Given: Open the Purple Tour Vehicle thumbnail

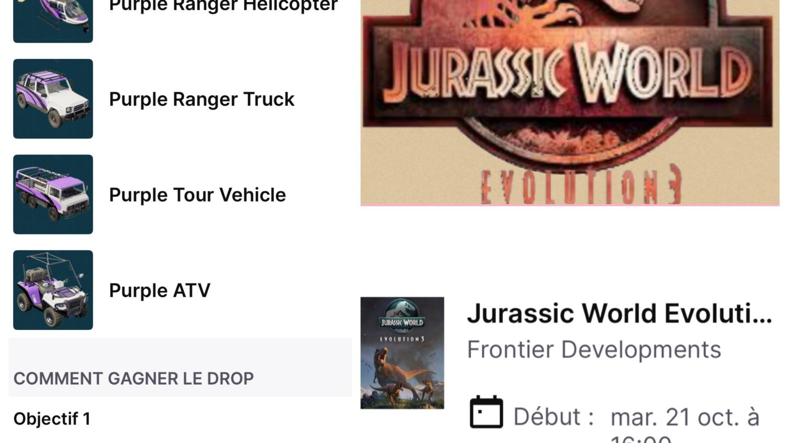Looking at the screenshot, I should 53,194.
